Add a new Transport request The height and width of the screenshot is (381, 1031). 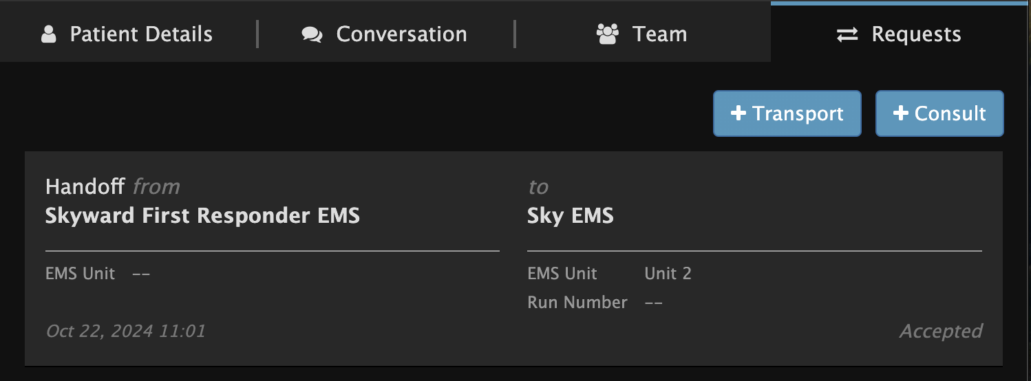tap(787, 113)
